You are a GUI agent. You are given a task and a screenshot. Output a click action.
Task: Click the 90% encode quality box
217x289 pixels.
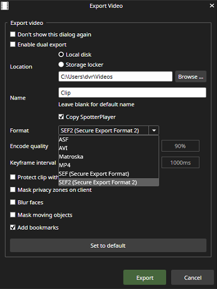pyautogui.click(x=180, y=146)
